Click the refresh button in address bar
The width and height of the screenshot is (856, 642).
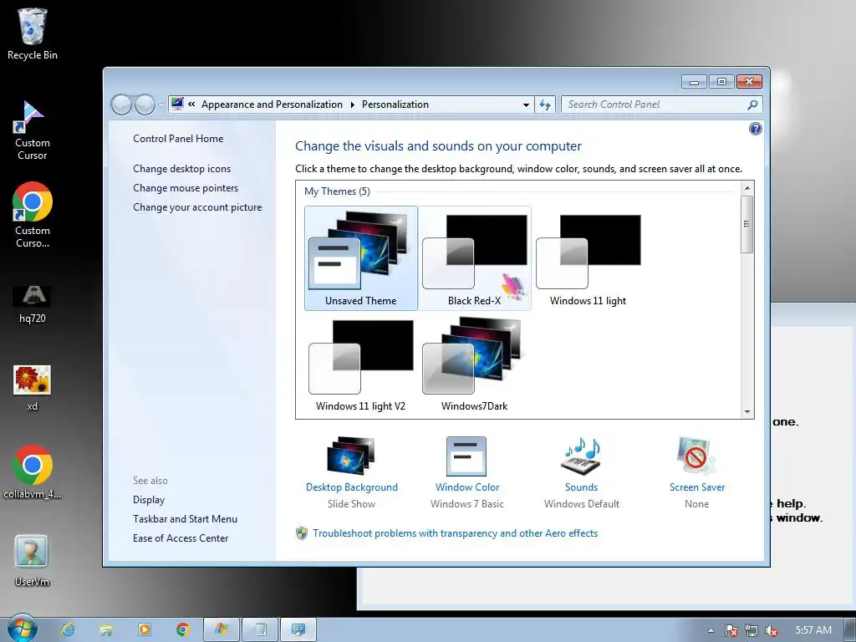(545, 104)
